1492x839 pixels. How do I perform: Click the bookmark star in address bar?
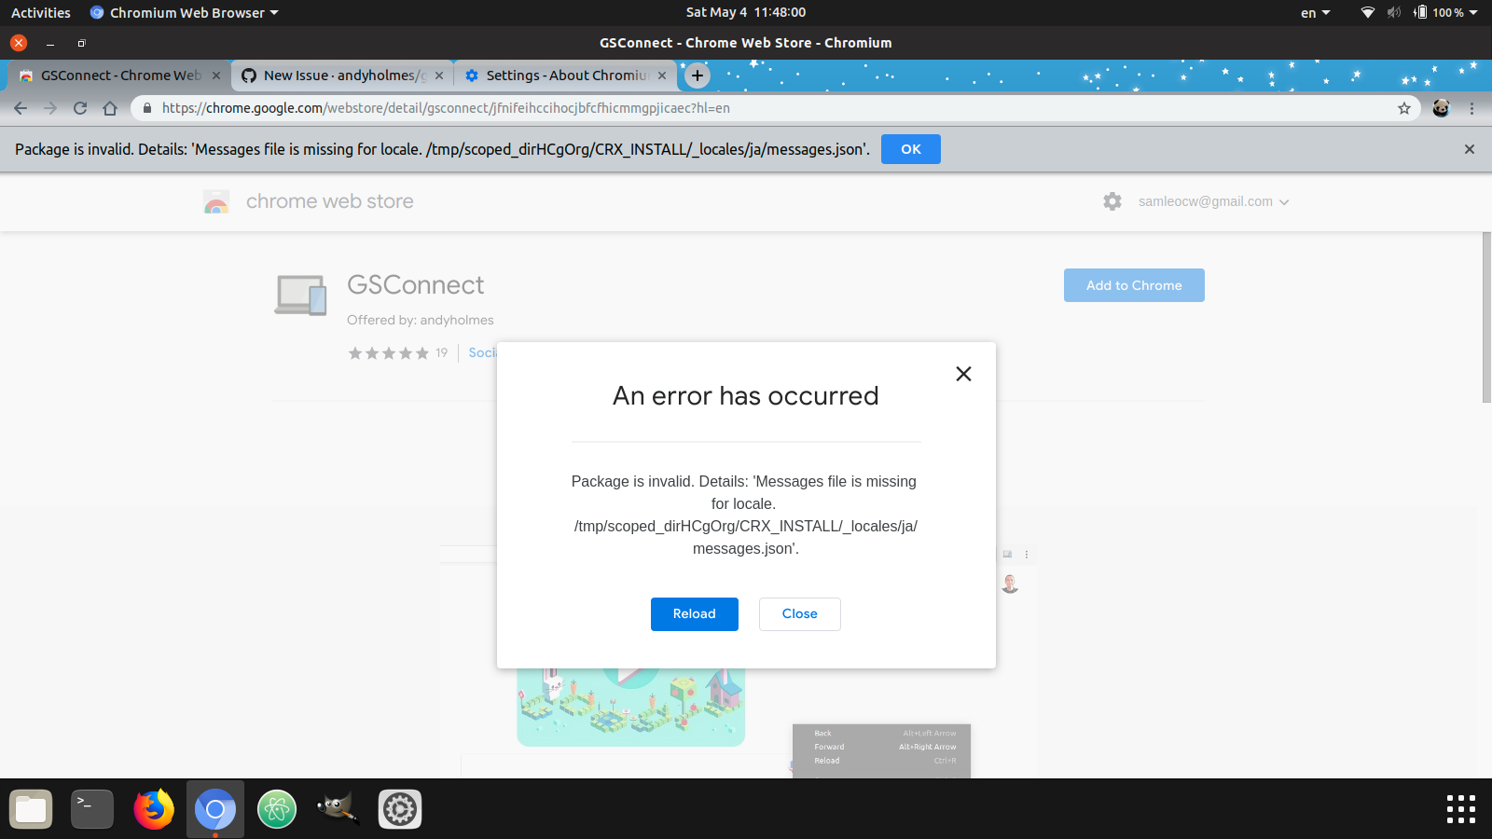(1403, 108)
